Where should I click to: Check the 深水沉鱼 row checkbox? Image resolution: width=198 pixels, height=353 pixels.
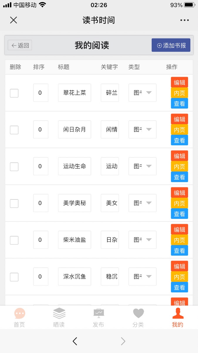click(14, 277)
